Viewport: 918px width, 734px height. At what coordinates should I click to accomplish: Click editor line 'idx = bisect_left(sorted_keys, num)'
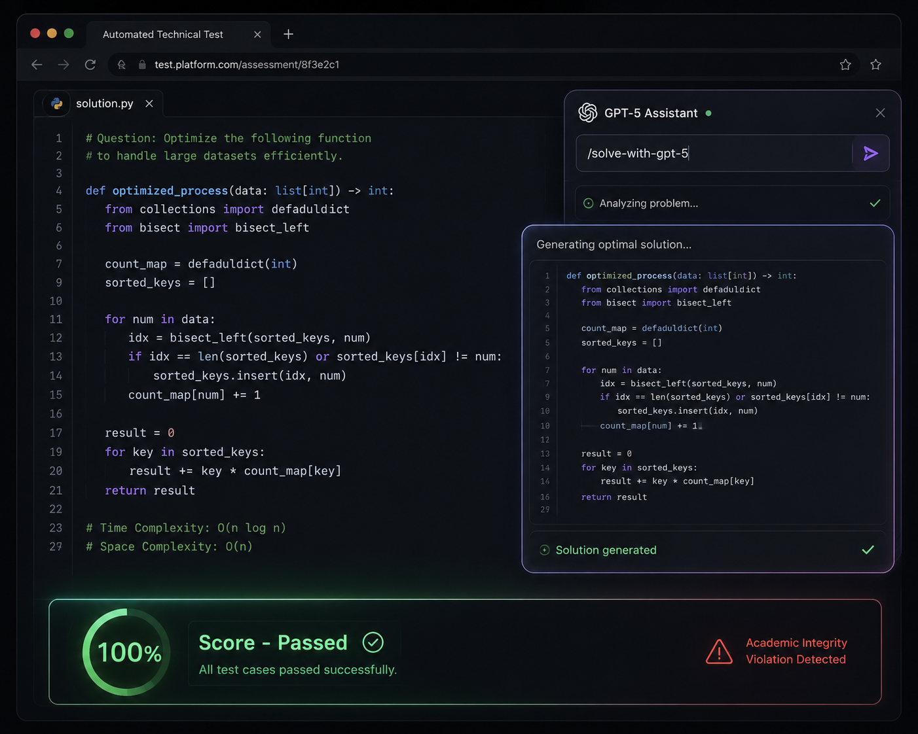(x=249, y=338)
